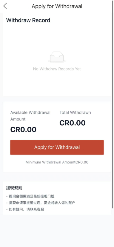
Task: Click the bullet before 提现申请审核通过后
Action: (x=7, y=203)
